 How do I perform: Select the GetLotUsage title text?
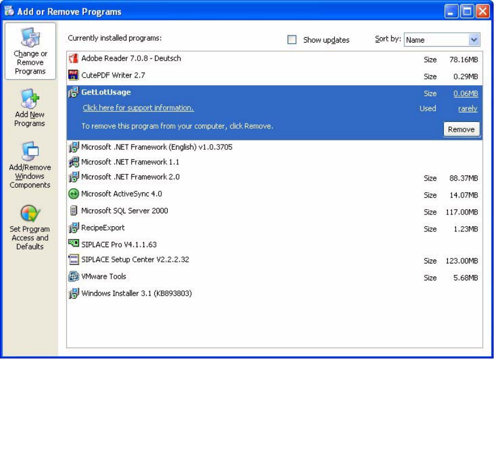(x=106, y=92)
